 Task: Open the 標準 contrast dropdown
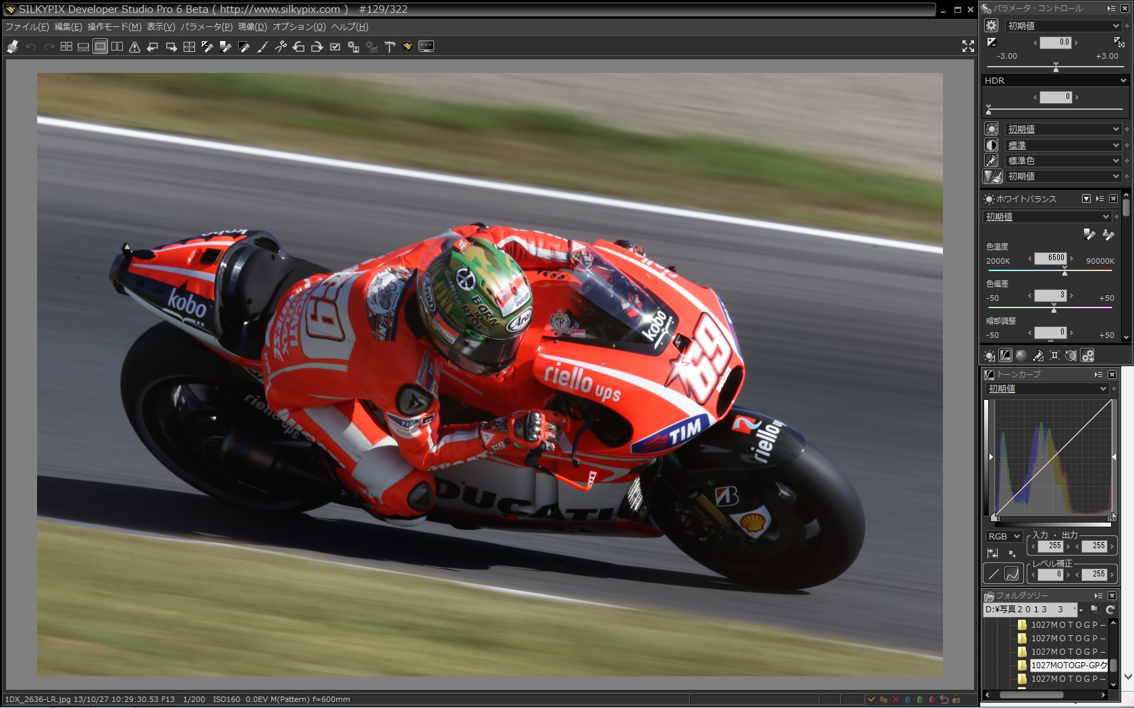(x=1062, y=145)
